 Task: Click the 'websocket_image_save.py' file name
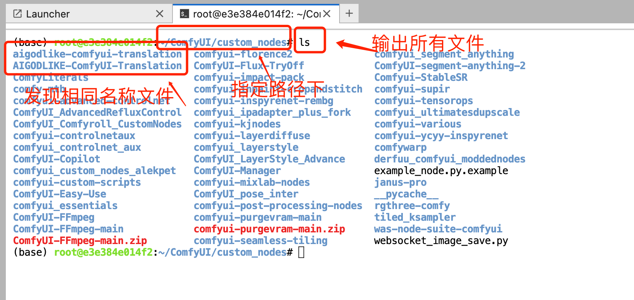[x=441, y=241]
